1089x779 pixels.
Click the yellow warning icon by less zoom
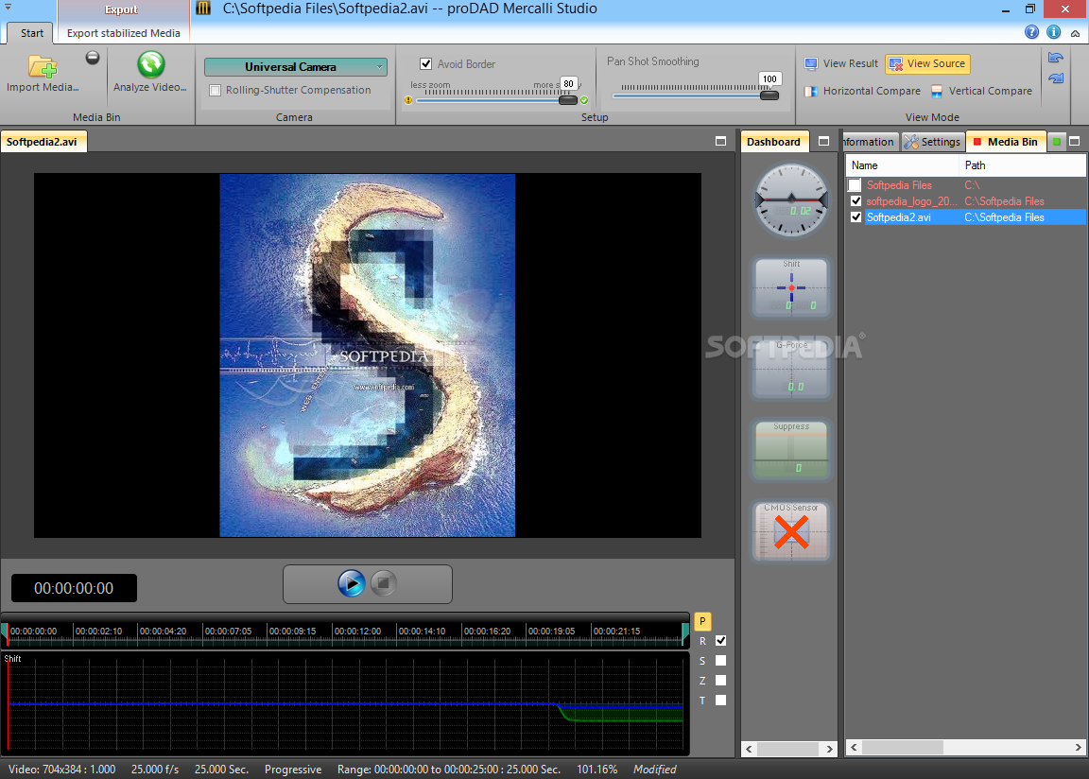pyautogui.click(x=408, y=100)
